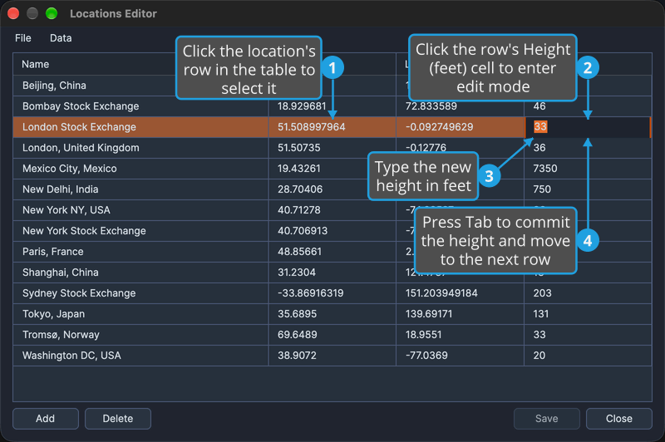The height and width of the screenshot is (442, 665).
Task: Click the Close button at bottom right
Action: coord(618,418)
